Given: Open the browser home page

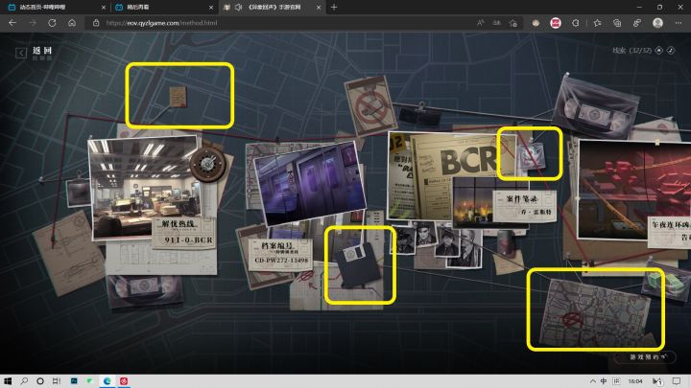Looking at the screenshot, I should tap(72, 23).
